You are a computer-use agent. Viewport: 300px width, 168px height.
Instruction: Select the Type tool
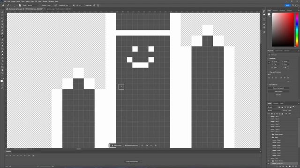(2, 61)
